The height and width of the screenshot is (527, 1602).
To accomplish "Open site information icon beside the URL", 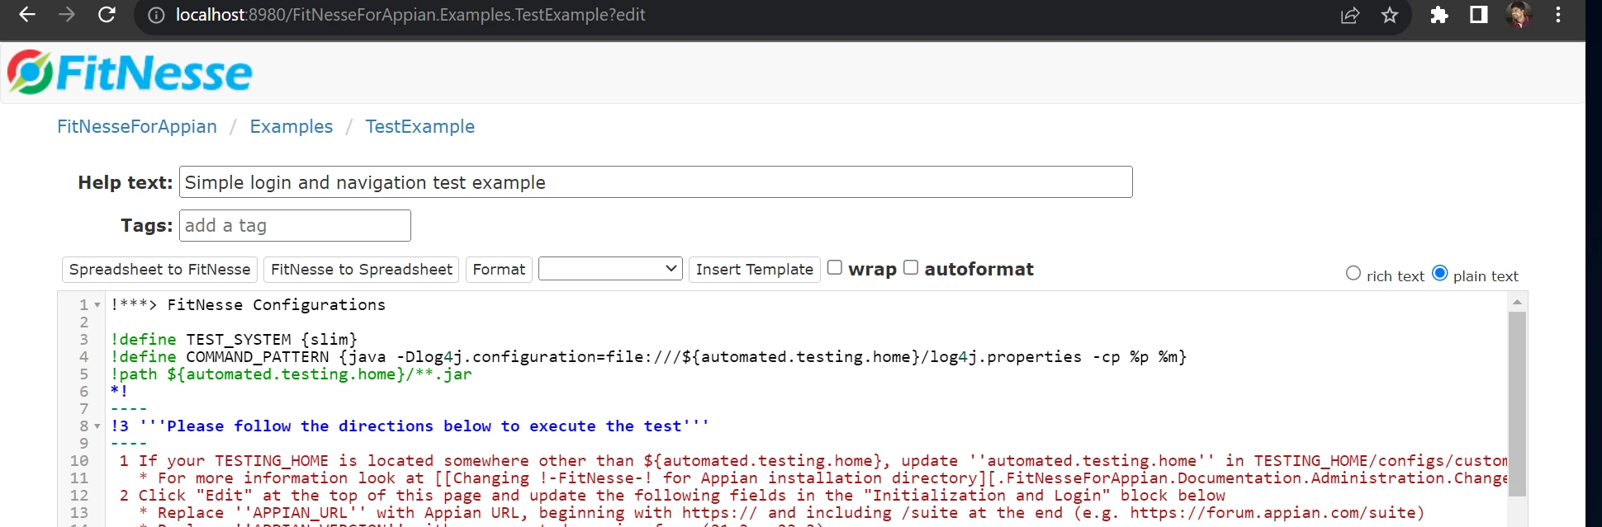I will (x=156, y=15).
